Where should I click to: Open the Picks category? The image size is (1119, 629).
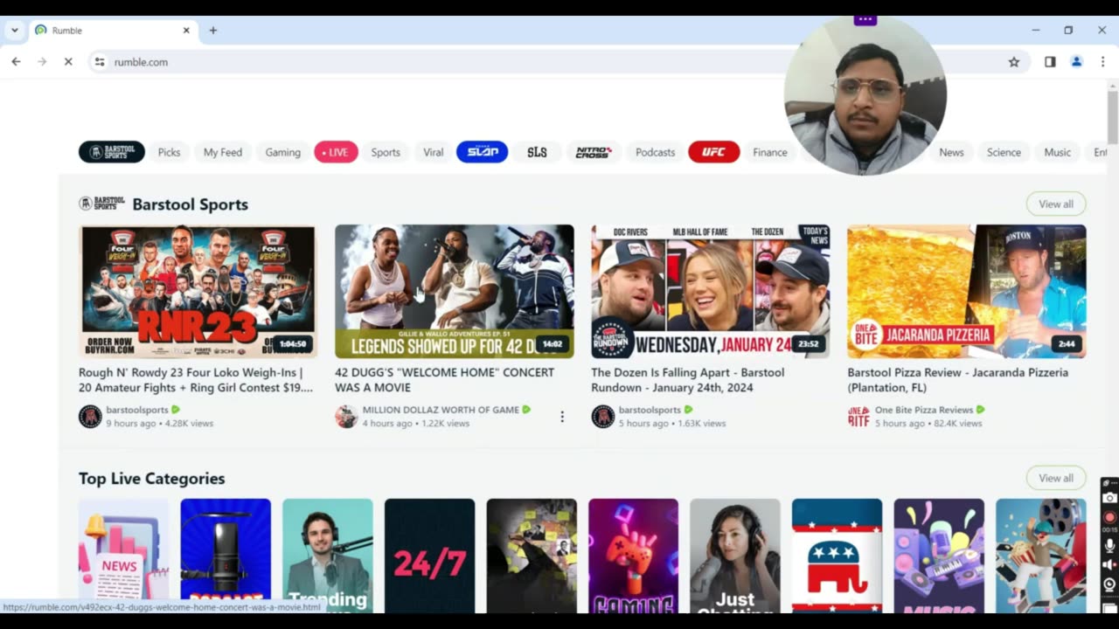(169, 152)
